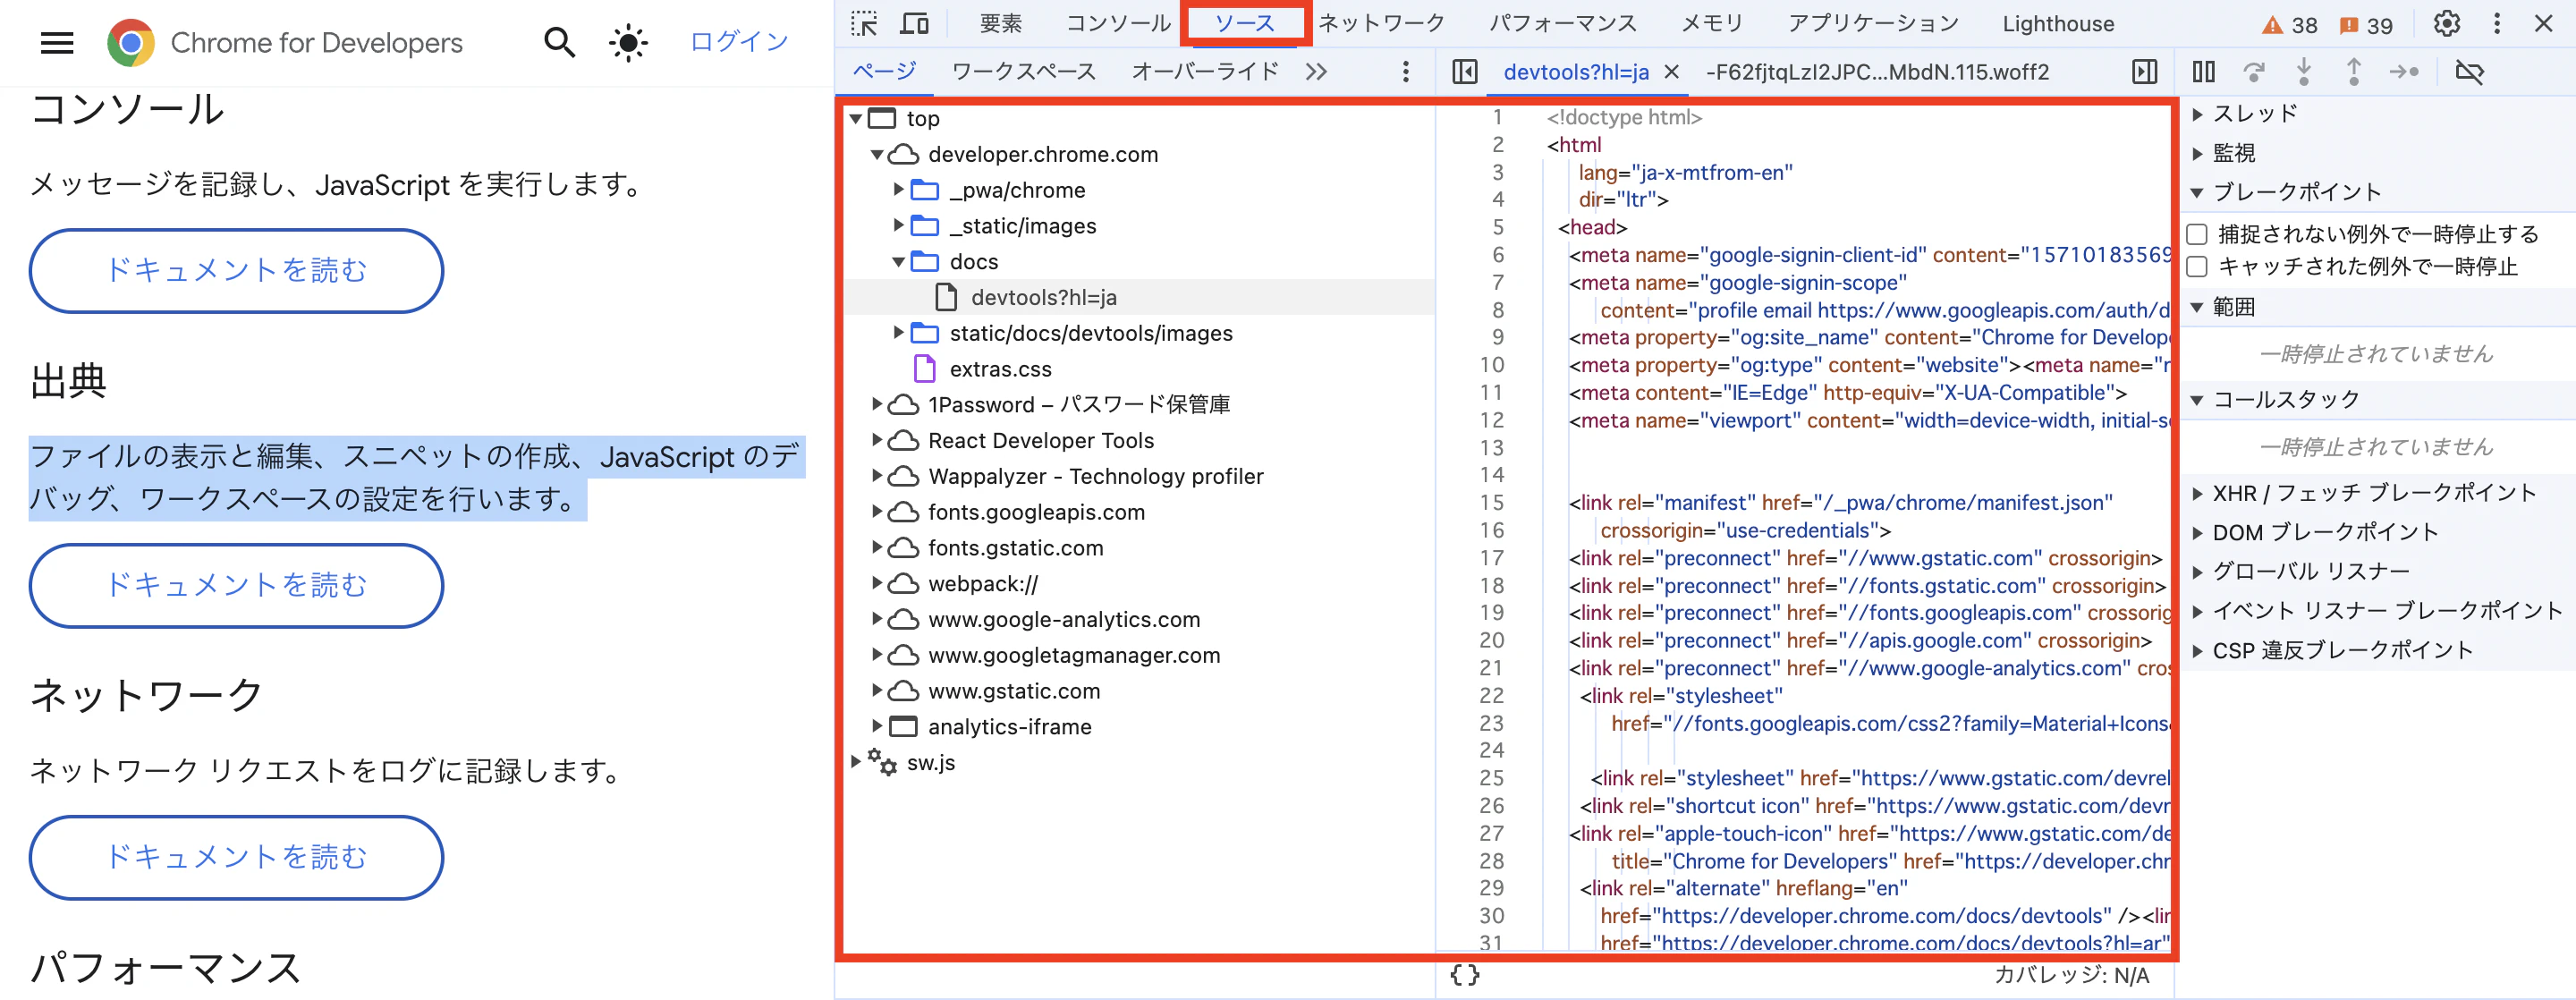The image size is (2576, 1000).
Task: Enable pause on caught exceptions checkbox
Action: pos(2197,266)
